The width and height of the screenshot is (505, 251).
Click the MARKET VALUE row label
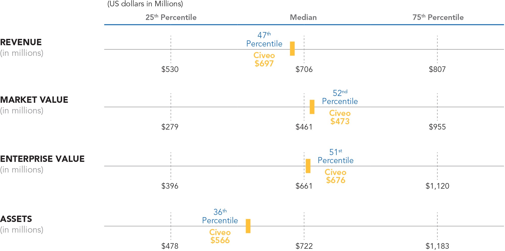point(34,100)
